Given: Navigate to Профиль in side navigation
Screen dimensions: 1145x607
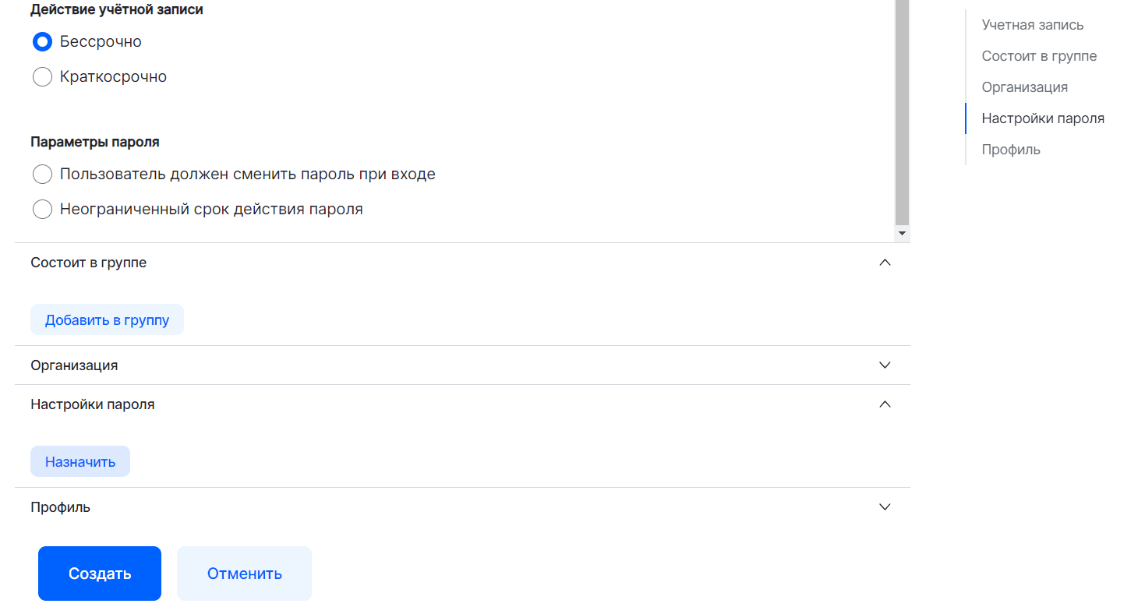Looking at the screenshot, I should pyautogui.click(x=1010, y=150).
